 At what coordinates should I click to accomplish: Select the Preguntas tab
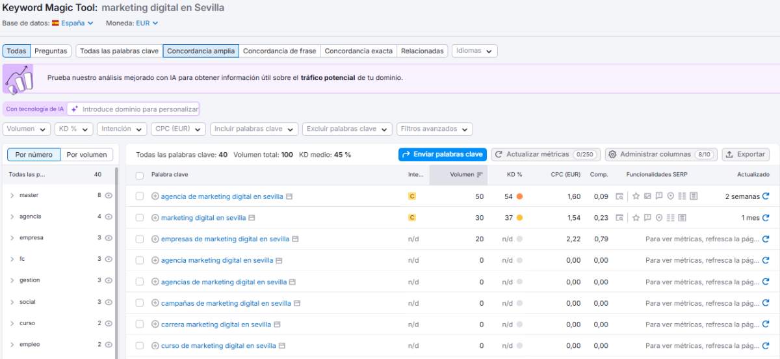(51, 51)
